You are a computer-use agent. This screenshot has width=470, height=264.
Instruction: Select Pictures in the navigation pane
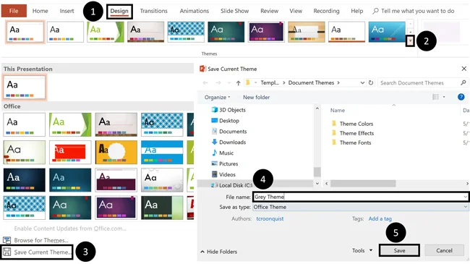pyautogui.click(x=225, y=163)
